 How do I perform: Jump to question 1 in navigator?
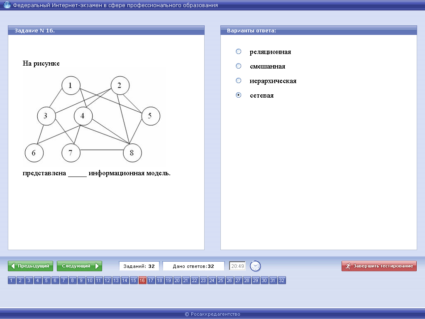coord(12,280)
